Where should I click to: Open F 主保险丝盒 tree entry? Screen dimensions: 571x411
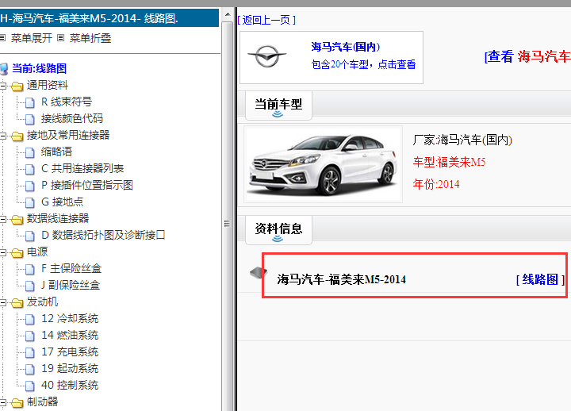pos(71,268)
